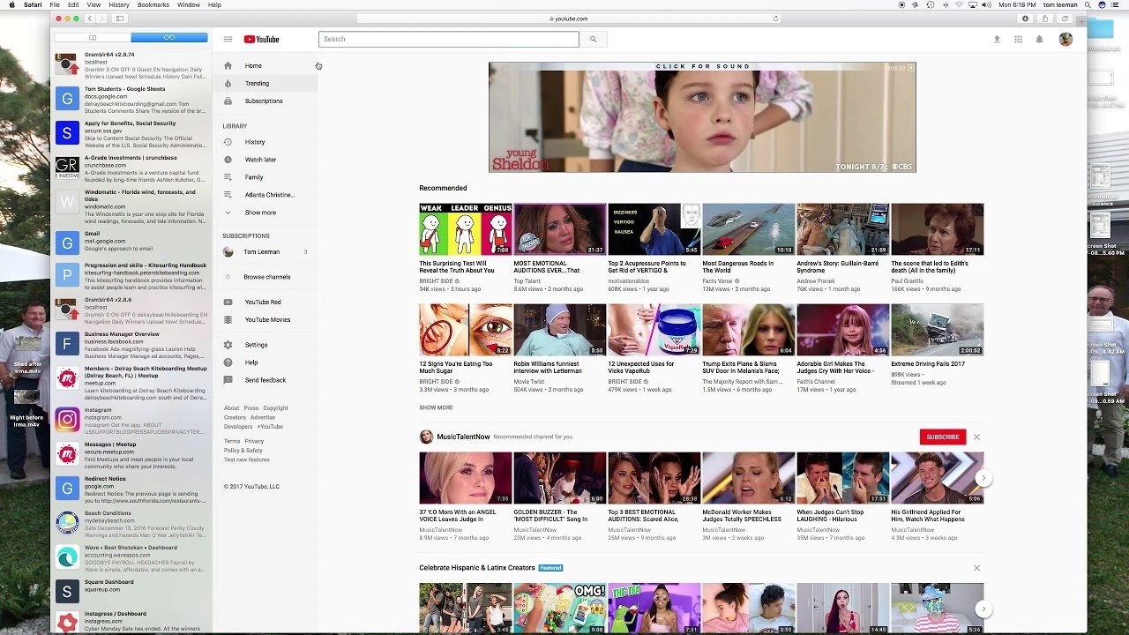Dismiss the Hispanic & Latinx Creators shelf
Viewport: 1129px width, 635px height.
(x=976, y=568)
